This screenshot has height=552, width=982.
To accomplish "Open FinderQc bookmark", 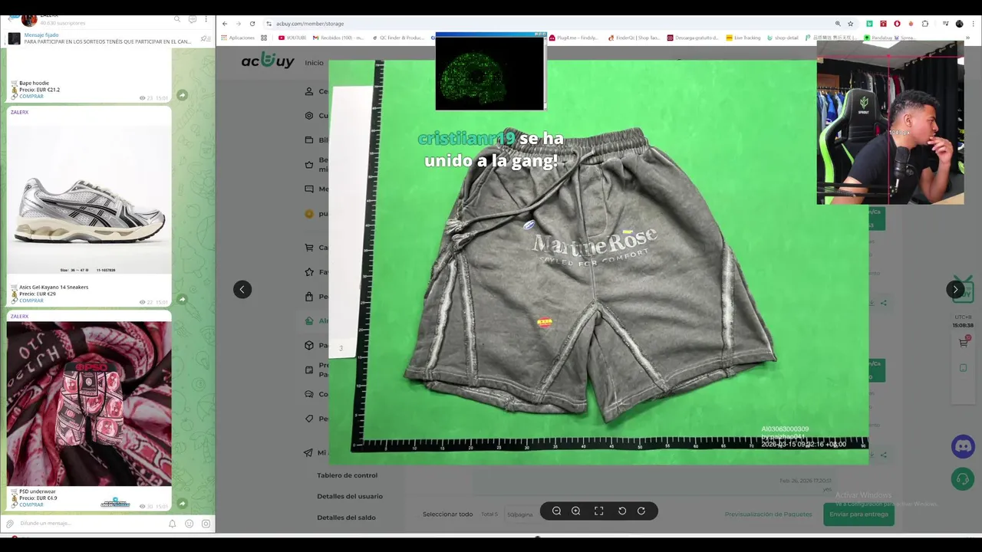I will (x=634, y=38).
